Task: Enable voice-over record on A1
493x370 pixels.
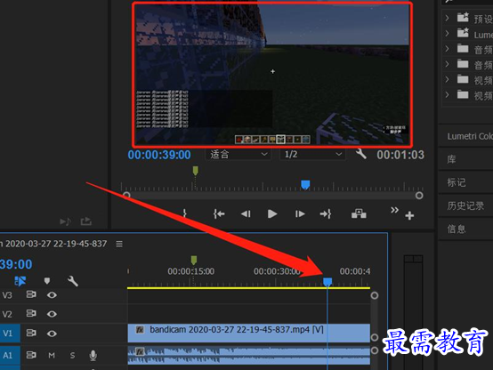Action: click(93, 356)
